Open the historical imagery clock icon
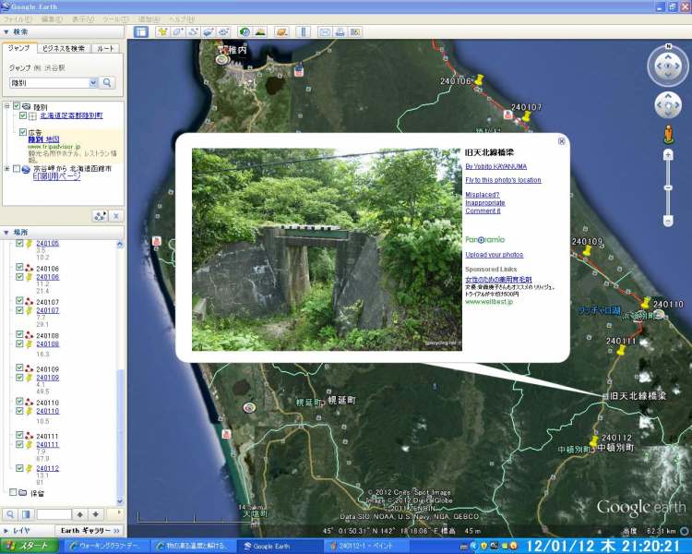The image size is (692, 554). pyautogui.click(x=245, y=31)
